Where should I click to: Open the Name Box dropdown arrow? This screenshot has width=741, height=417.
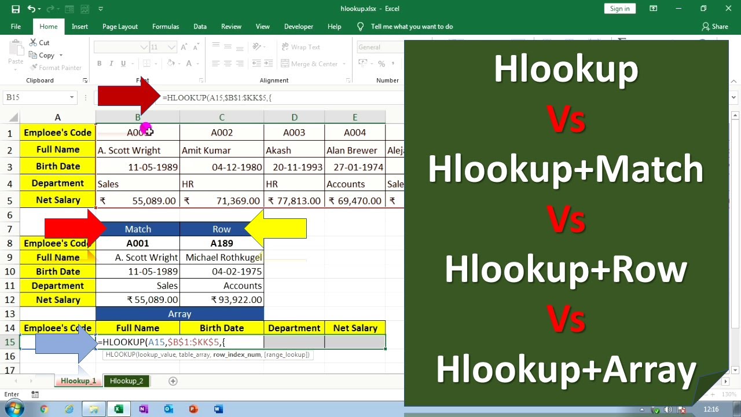click(72, 97)
